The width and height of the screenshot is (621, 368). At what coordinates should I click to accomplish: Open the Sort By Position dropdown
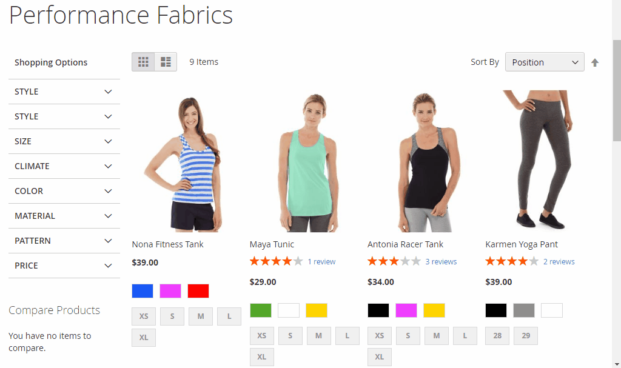[545, 62]
